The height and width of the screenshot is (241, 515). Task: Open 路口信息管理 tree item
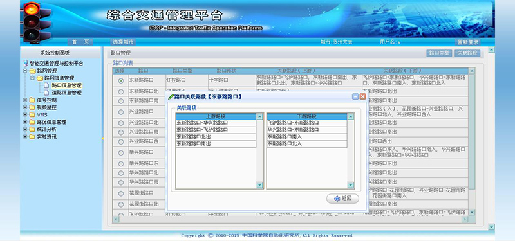tap(66, 85)
